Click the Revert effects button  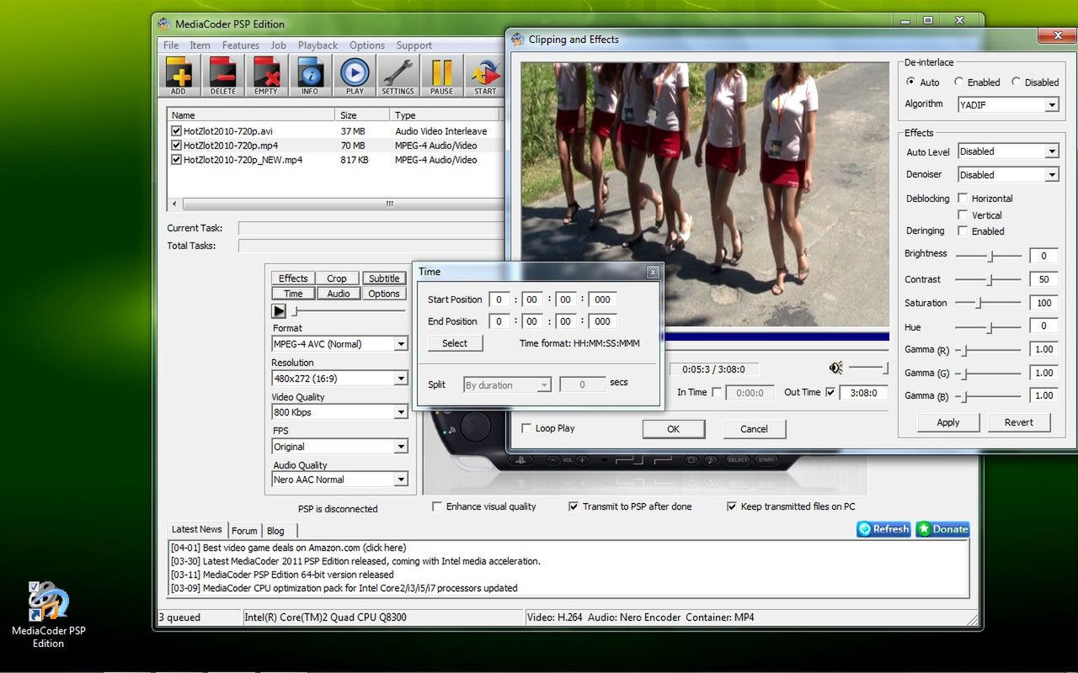pos(1019,422)
